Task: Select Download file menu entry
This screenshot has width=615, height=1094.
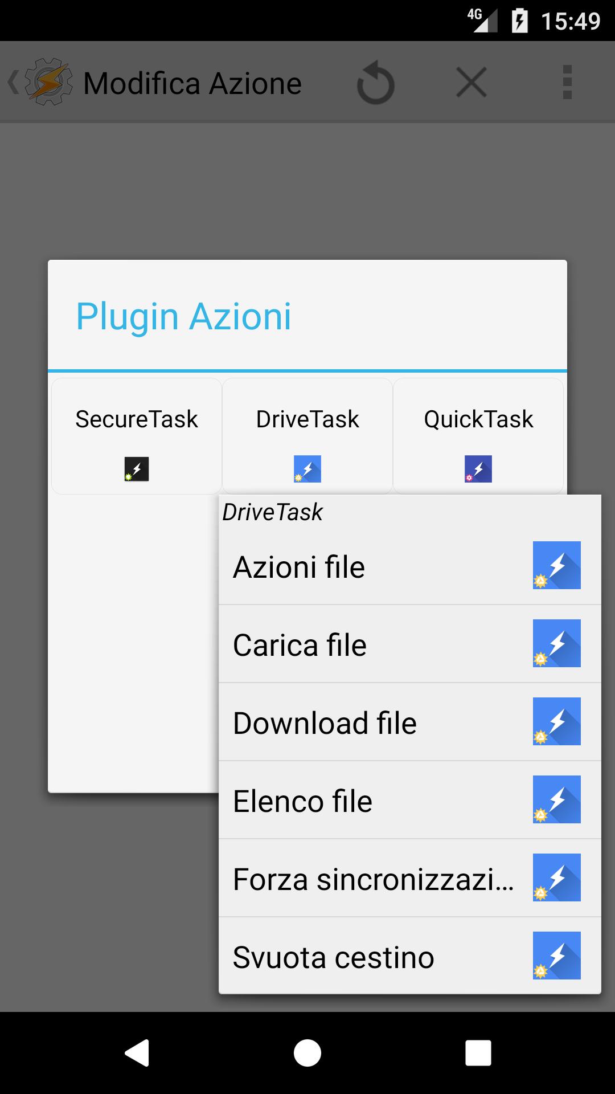Action: click(x=410, y=722)
